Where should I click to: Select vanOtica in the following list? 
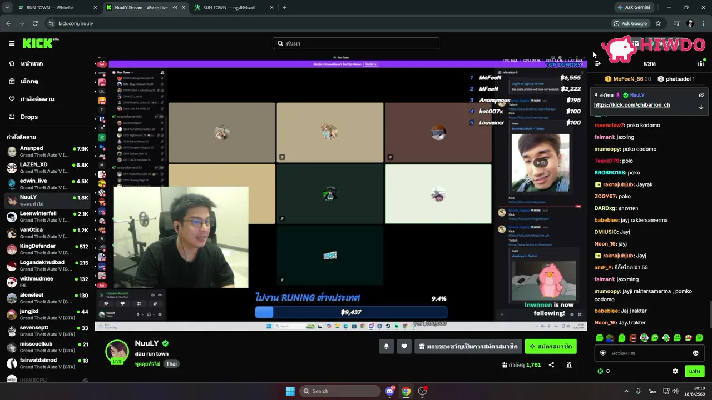[x=47, y=233]
